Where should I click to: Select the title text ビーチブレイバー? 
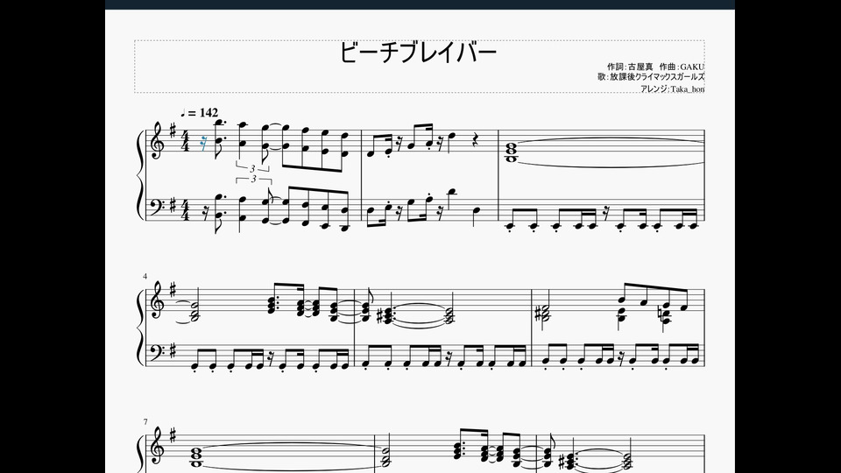click(x=419, y=53)
